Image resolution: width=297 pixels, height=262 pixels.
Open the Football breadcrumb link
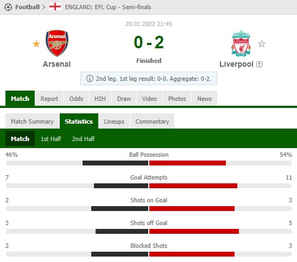[x=28, y=7]
